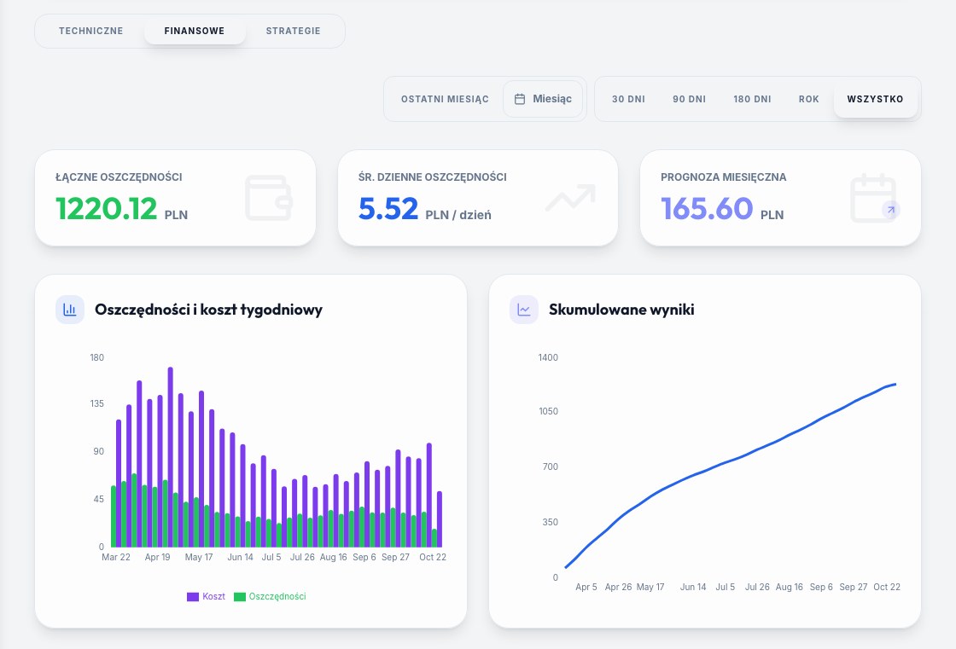Viewport: 956px width, 649px height.
Task: Click the line chart icon beside Skumulowane wyniki
Action: click(524, 310)
